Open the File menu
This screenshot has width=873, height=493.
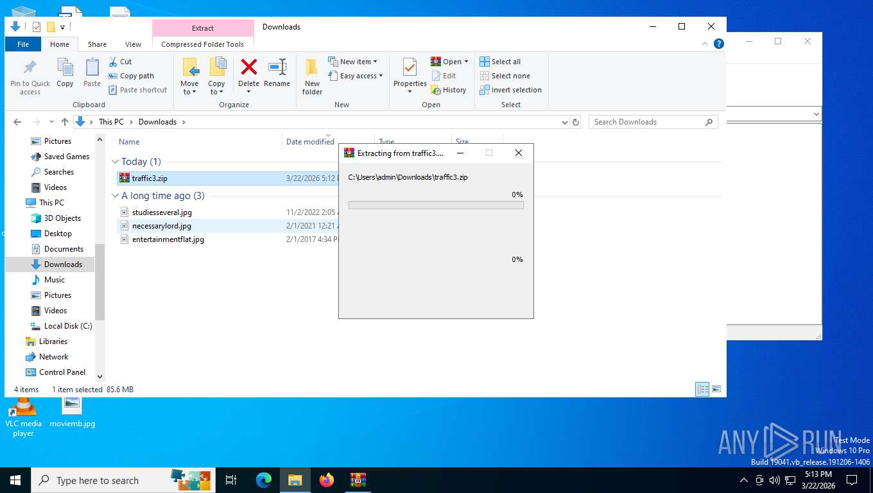click(23, 44)
